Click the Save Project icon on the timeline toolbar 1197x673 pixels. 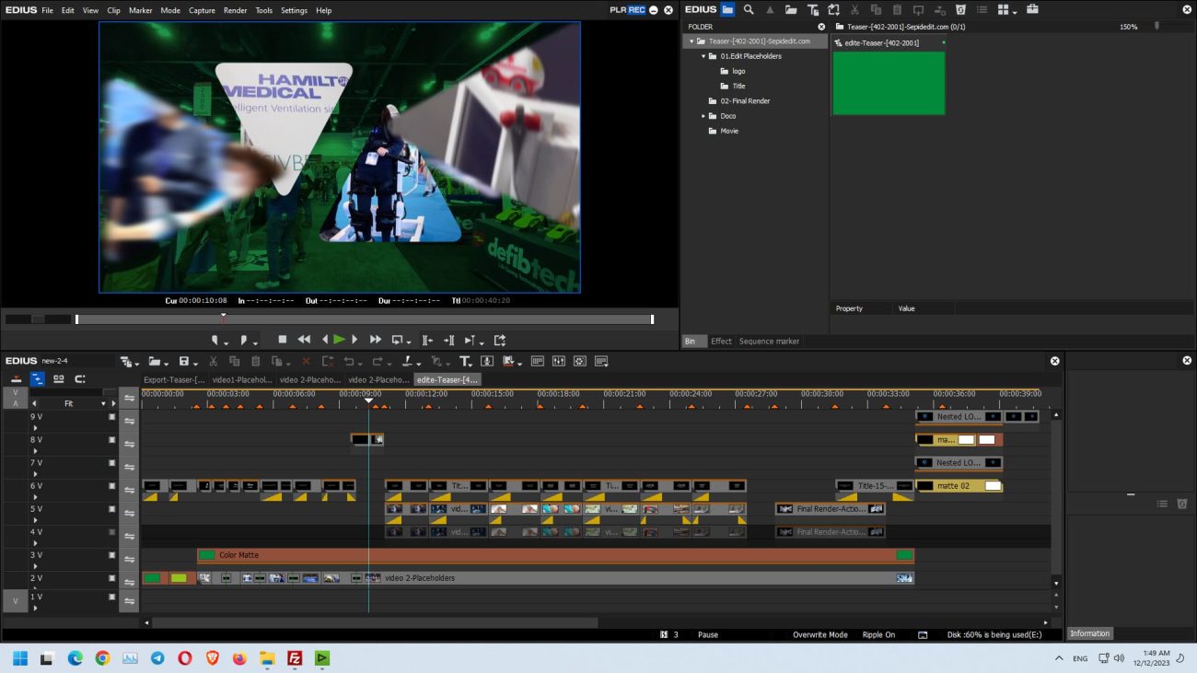pyautogui.click(x=184, y=361)
